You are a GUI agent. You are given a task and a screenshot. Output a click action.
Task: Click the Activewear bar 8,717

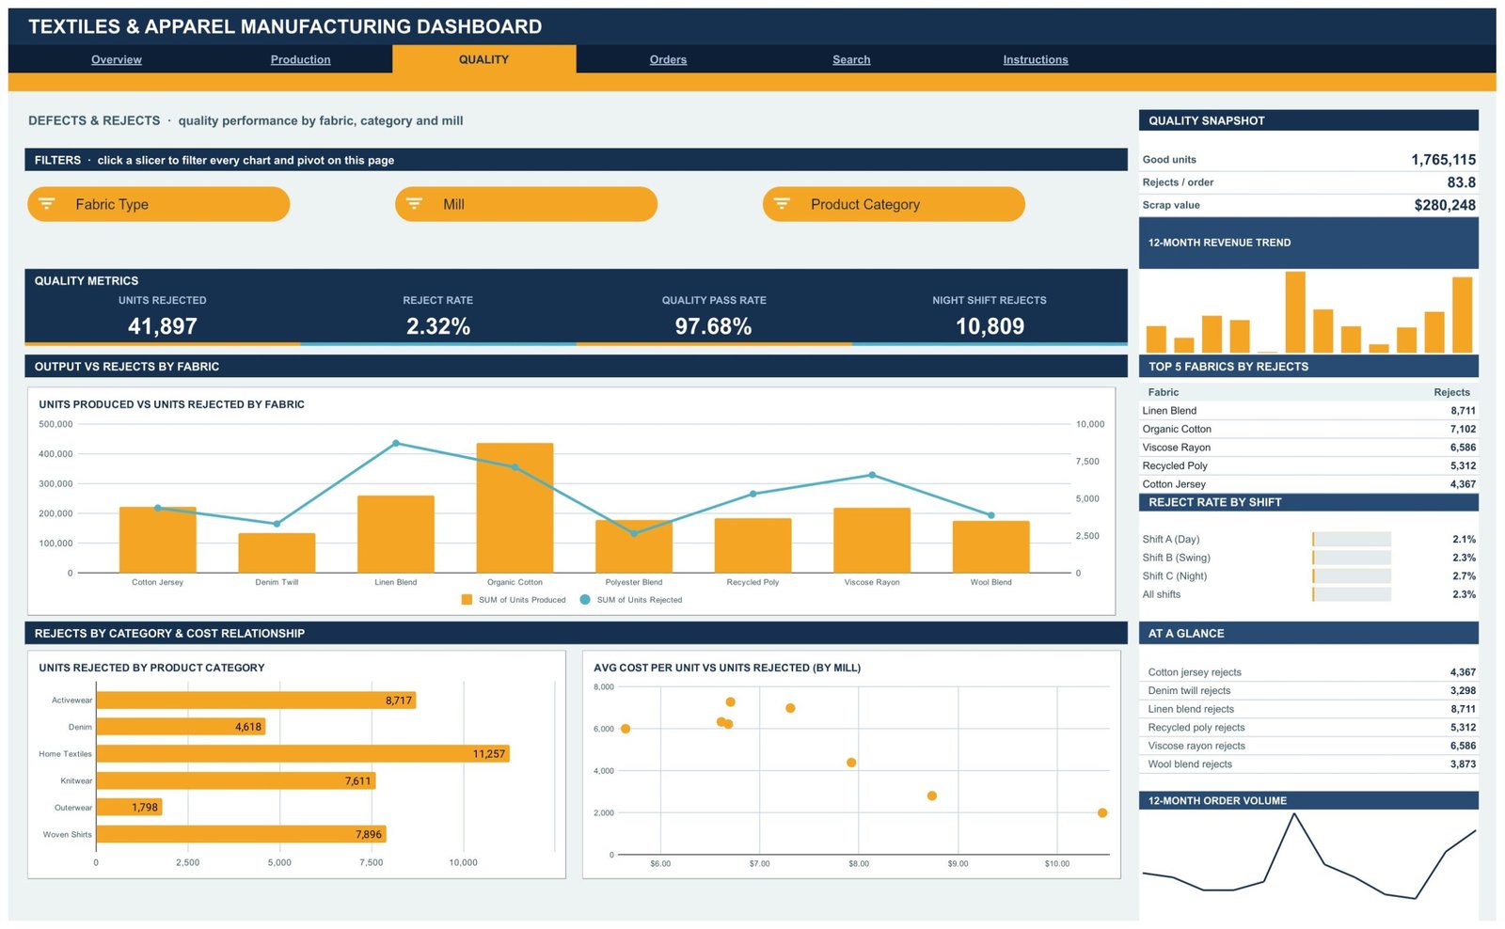point(256,701)
